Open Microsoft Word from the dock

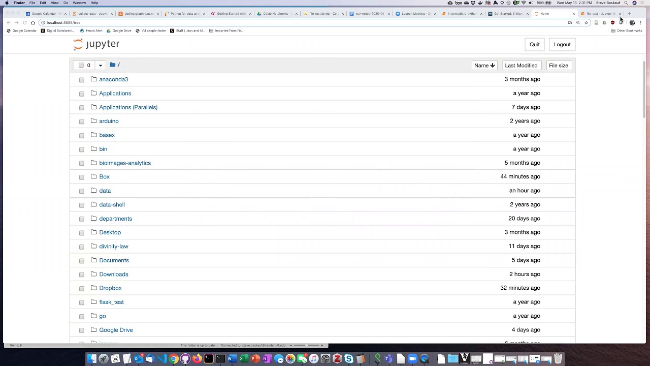232,359
